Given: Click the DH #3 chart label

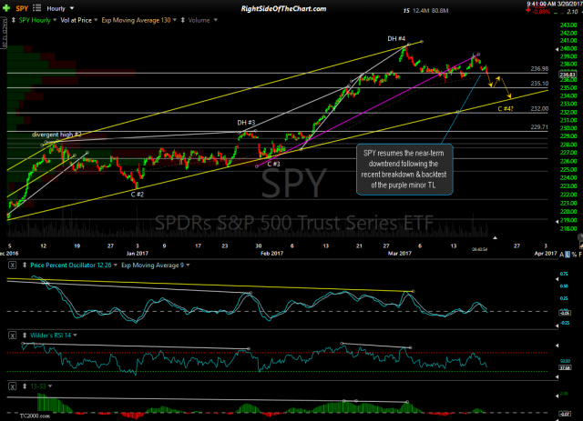Looking at the screenshot, I should [x=246, y=123].
